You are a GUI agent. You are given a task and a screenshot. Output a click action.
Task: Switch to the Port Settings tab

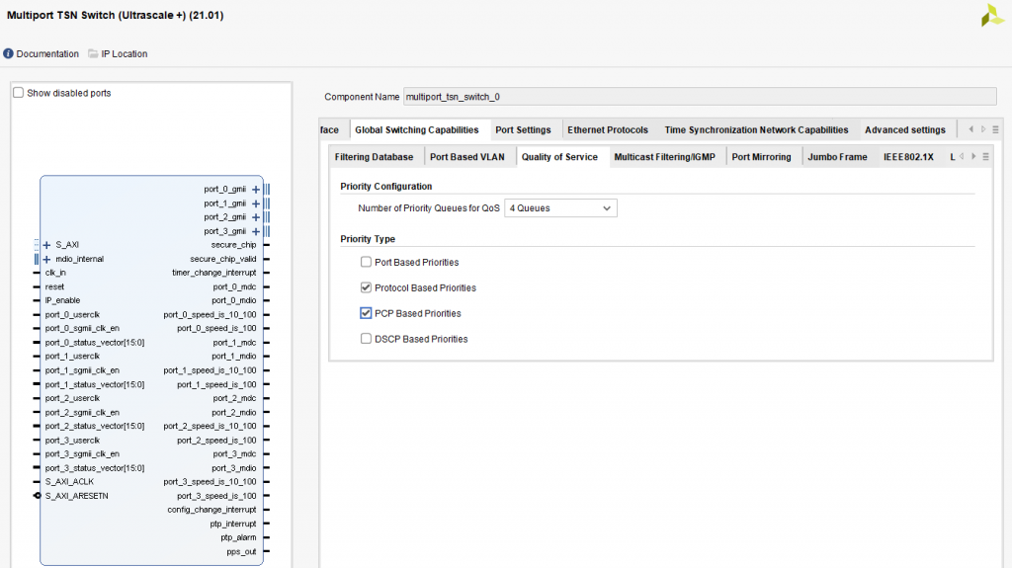pos(523,130)
